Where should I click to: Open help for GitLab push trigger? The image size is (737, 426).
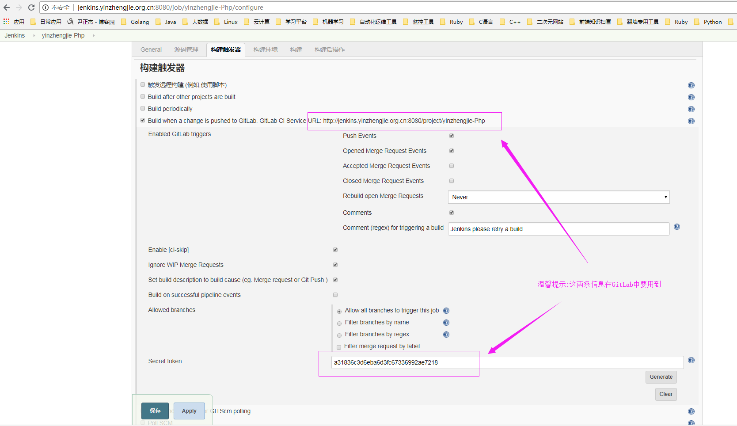[691, 121]
